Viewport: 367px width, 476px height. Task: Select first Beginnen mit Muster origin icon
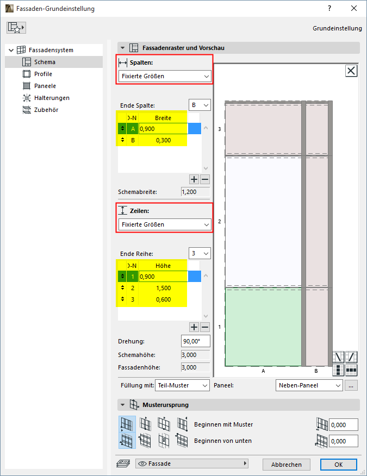127,424
